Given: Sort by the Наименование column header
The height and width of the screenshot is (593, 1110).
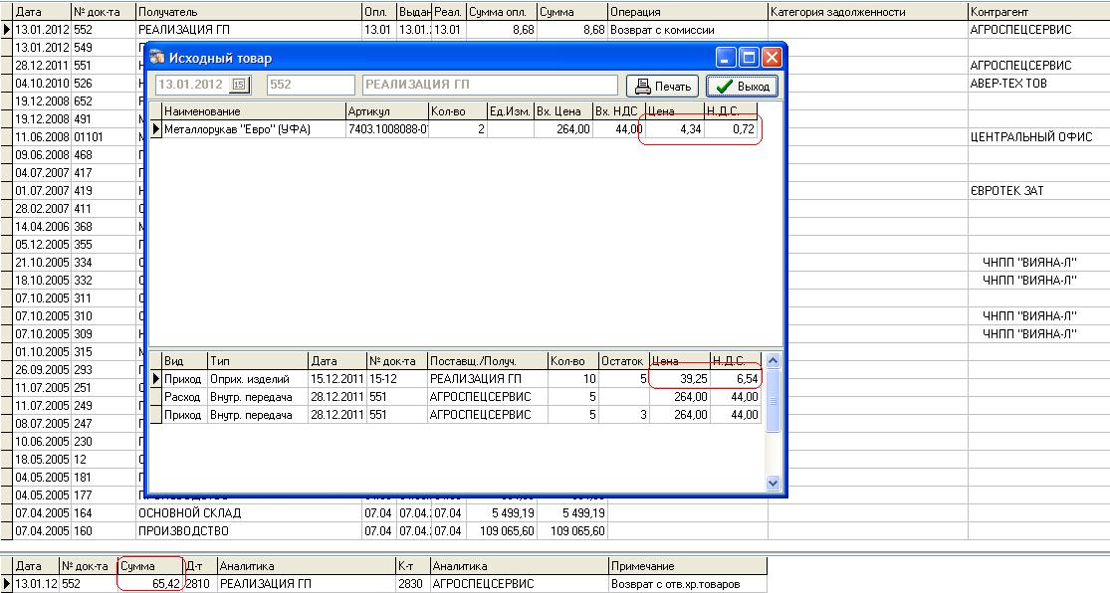Looking at the screenshot, I should point(253,111).
